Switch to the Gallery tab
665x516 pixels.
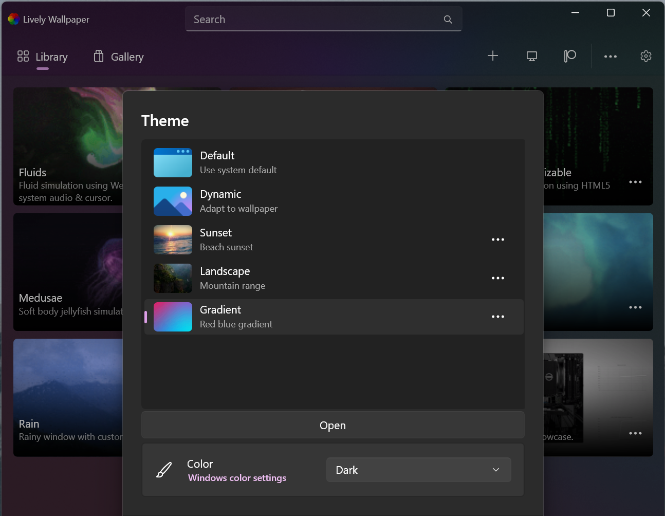click(117, 57)
